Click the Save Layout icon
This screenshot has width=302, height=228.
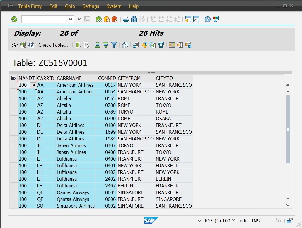point(188,45)
